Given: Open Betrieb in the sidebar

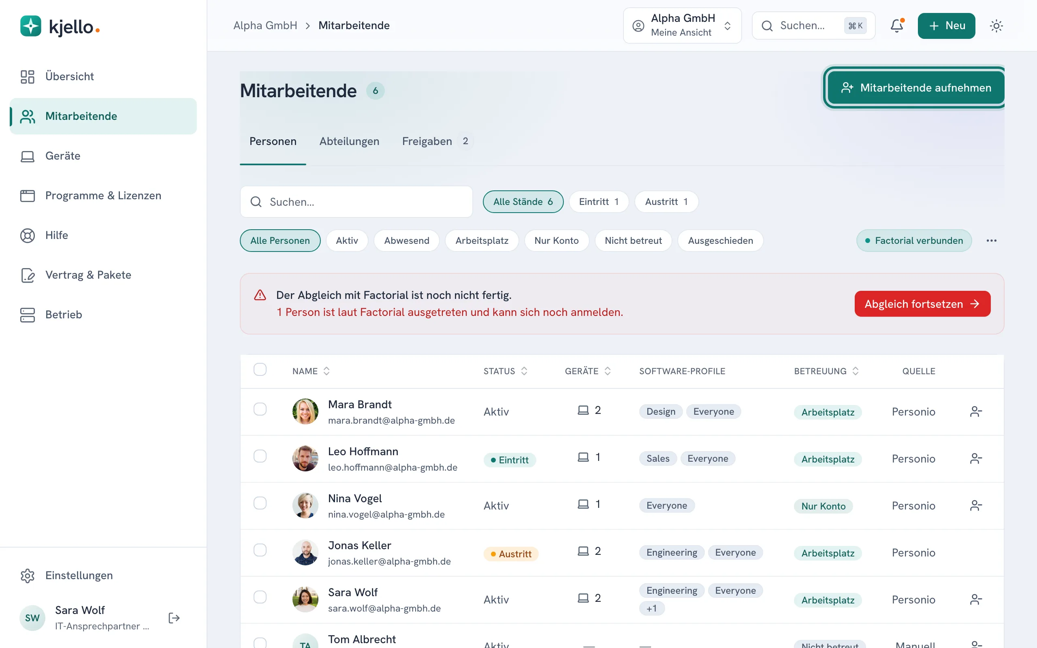Looking at the screenshot, I should [x=103, y=315].
